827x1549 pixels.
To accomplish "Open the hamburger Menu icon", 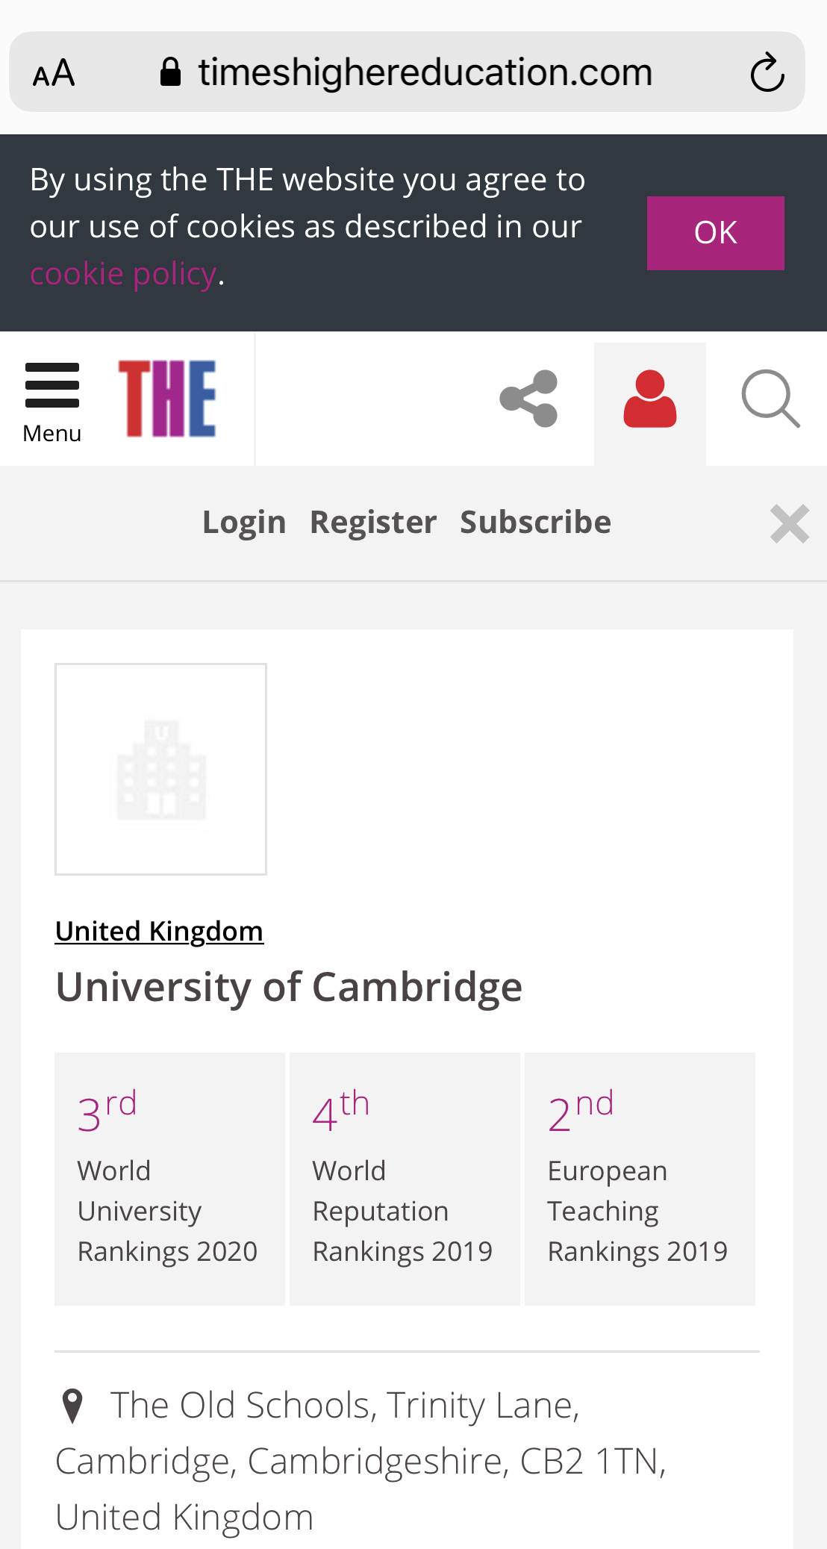I will 52,400.
